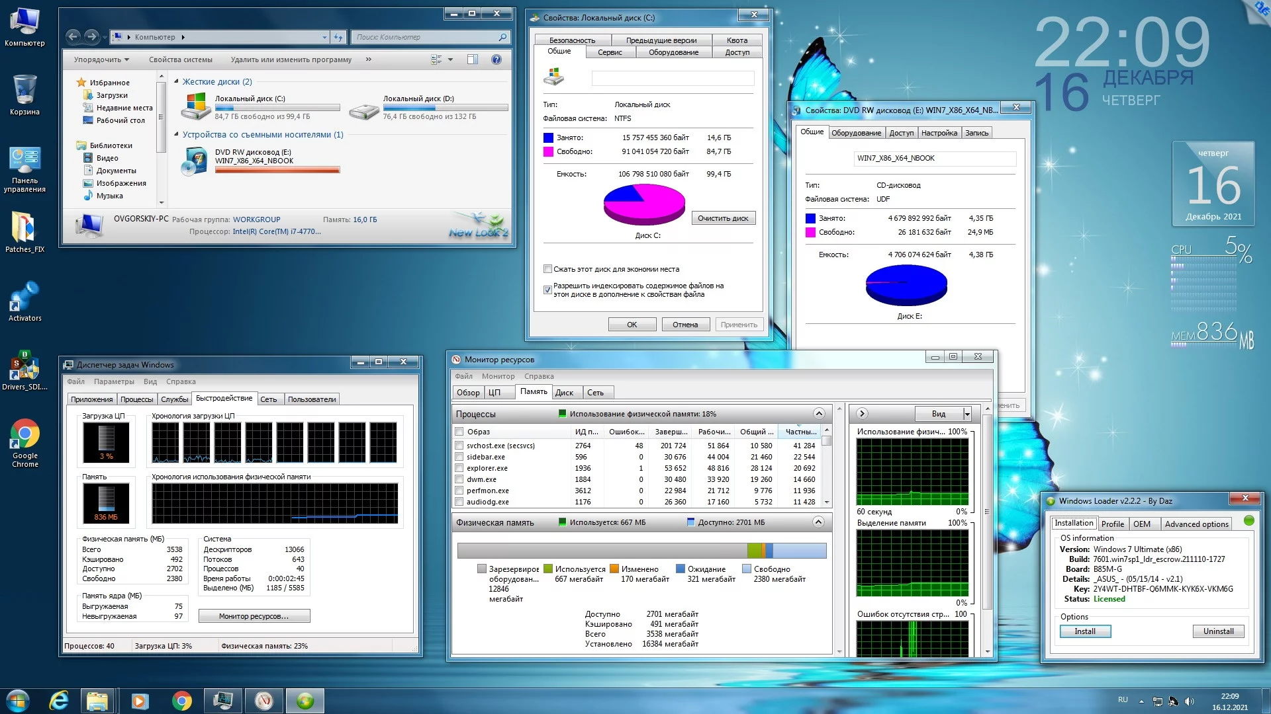Image resolution: width=1271 pixels, height=714 pixels.
Task: Check the svchost.exe (secsvcs) process checkbox
Action: click(459, 446)
